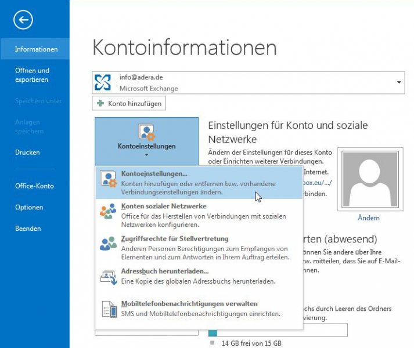Open Office-Konto in the sidebar
The height and width of the screenshot is (348, 414).
34,186
